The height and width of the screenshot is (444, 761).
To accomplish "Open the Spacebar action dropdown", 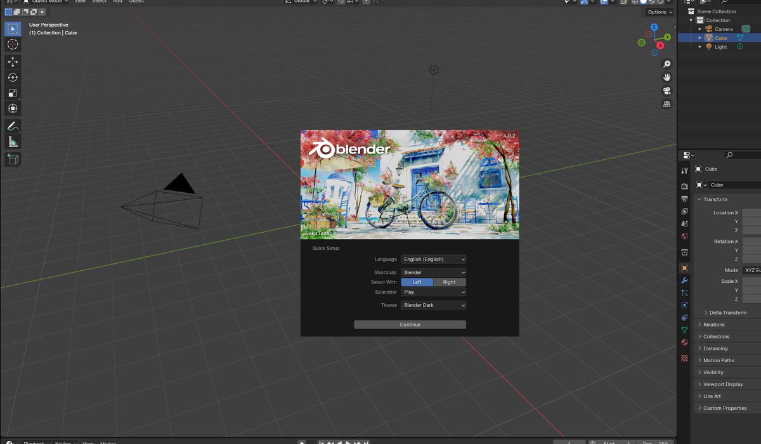I will [434, 292].
